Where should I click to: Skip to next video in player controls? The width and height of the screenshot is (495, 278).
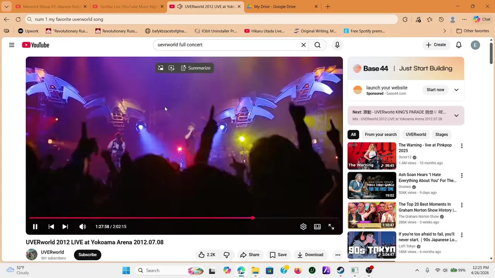tap(65, 227)
